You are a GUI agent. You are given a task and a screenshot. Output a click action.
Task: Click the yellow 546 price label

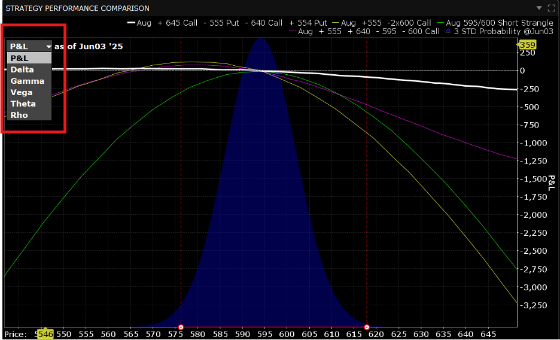pos(45,334)
